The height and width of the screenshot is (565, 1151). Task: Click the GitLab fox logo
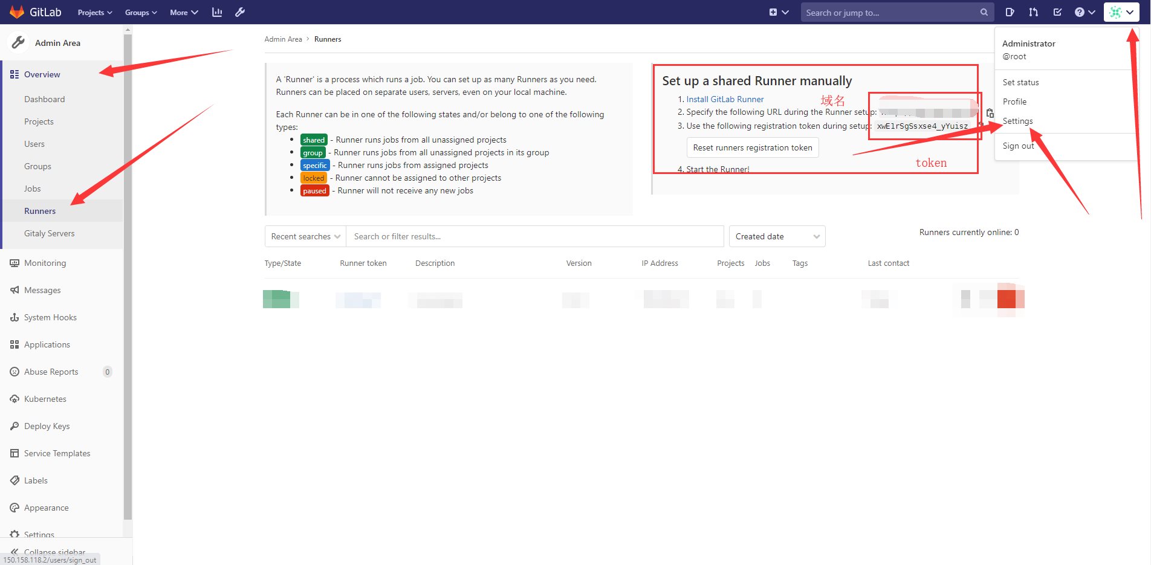pos(17,12)
